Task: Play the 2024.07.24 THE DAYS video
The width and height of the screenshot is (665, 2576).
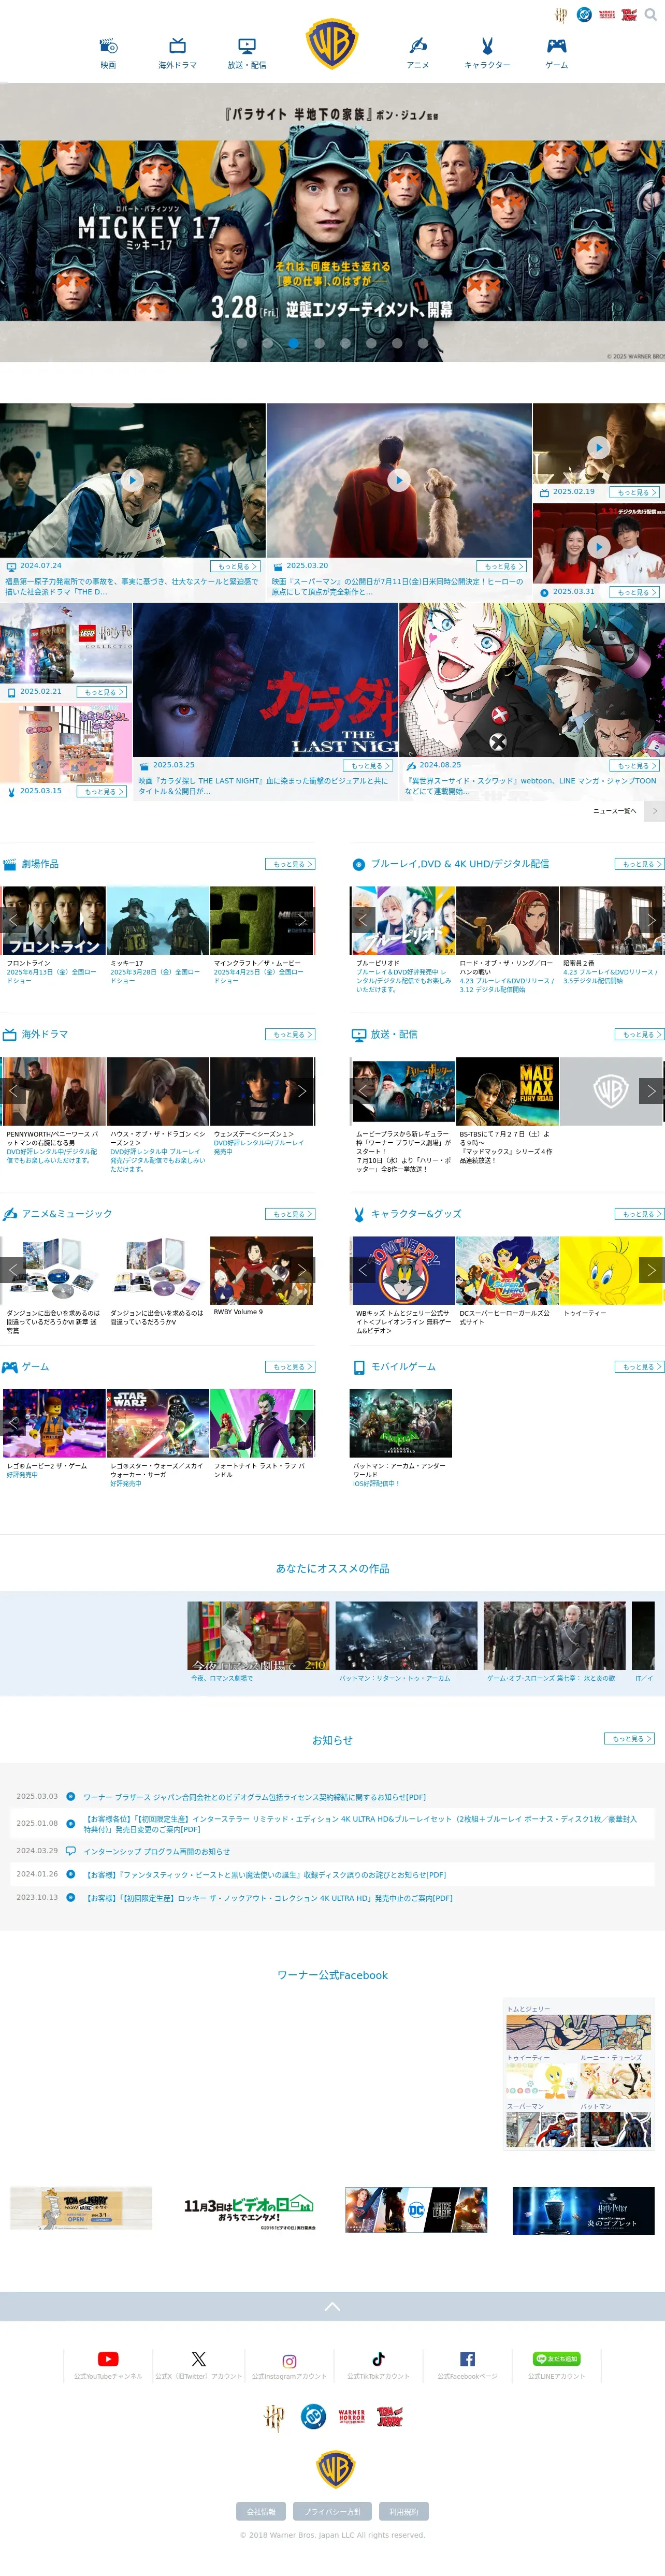Action: click(132, 480)
